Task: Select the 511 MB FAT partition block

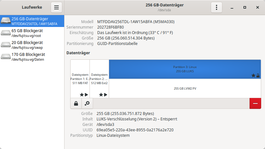Action: pyautogui.click(x=80, y=79)
